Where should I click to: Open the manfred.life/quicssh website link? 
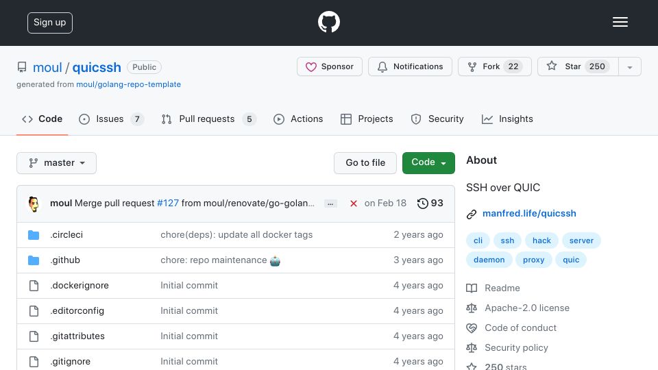point(529,214)
